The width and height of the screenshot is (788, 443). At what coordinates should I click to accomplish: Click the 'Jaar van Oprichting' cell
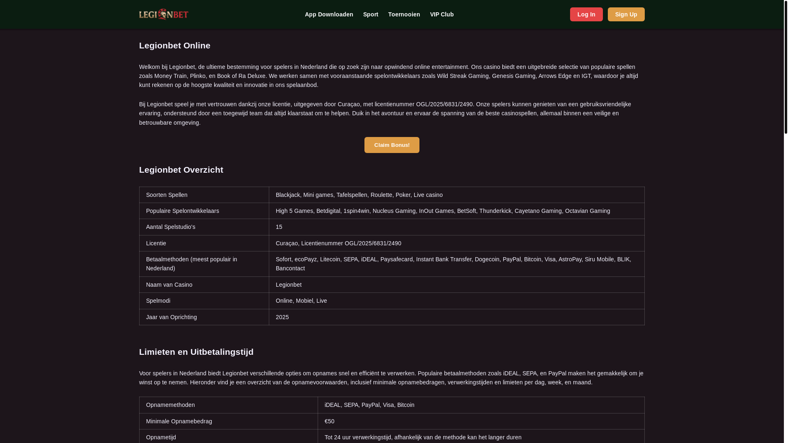(204, 317)
